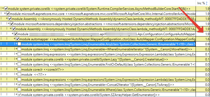210x97 pixels.
Task: Select the Expression.Lambda row showing 0.1
Action: 108,54
